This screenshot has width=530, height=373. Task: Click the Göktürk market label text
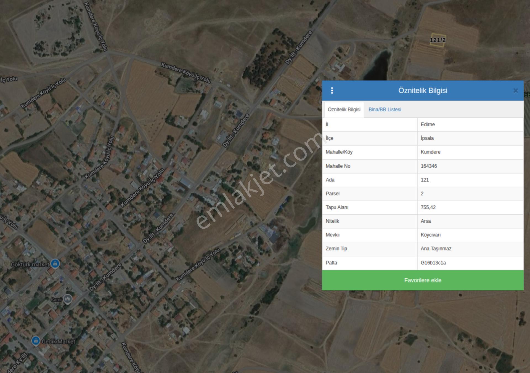pyautogui.click(x=30, y=264)
